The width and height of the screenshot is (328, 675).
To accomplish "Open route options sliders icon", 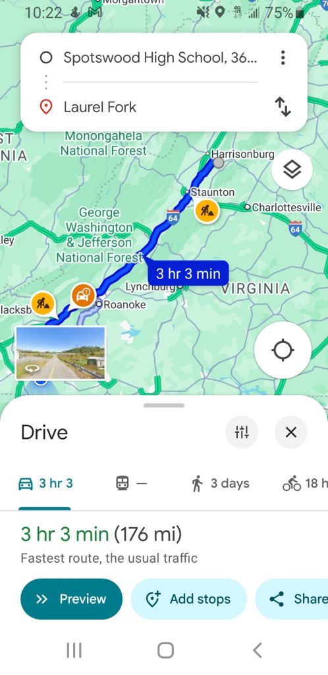I will click(242, 432).
